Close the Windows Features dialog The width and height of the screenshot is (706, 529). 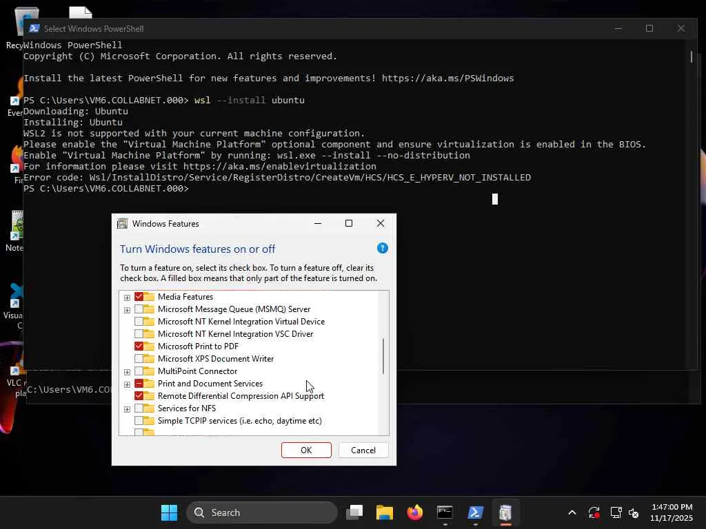pyautogui.click(x=381, y=224)
